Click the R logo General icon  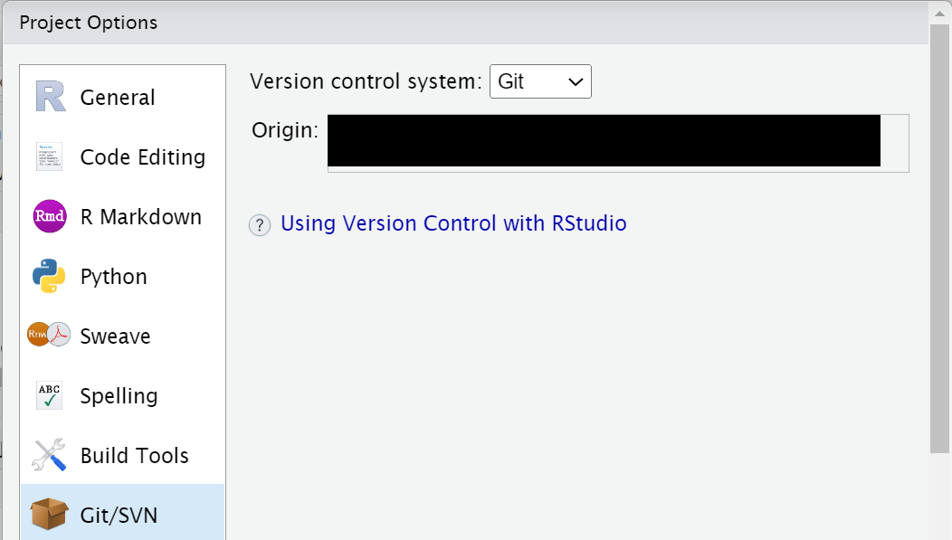tap(50, 97)
